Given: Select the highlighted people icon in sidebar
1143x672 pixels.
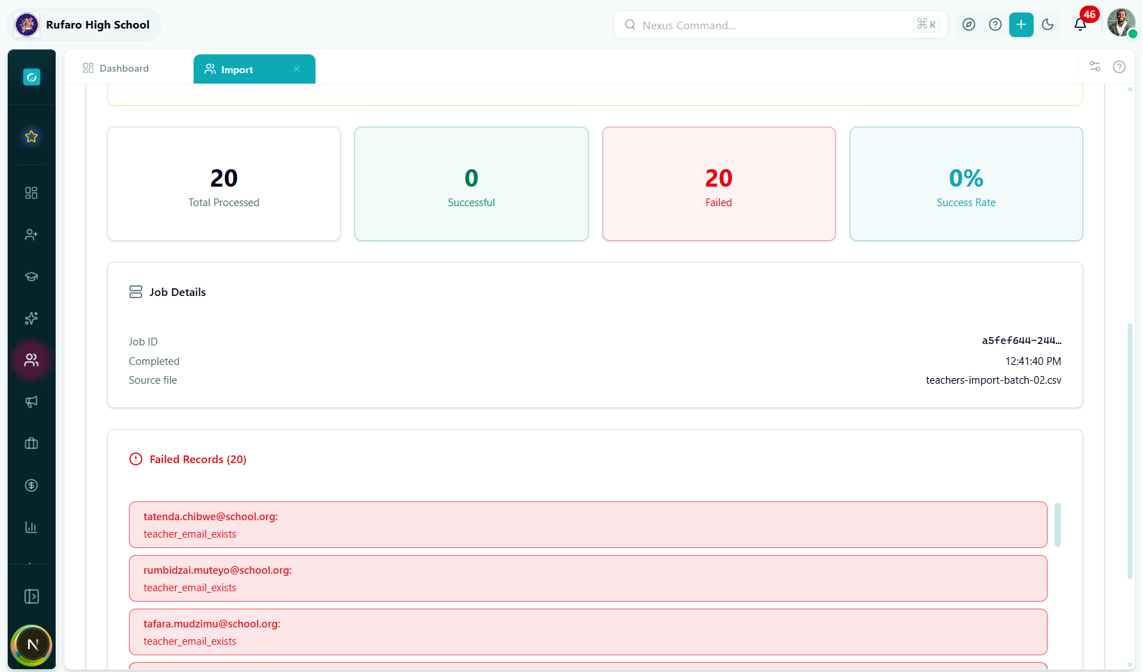Looking at the screenshot, I should tap(31, 360).
